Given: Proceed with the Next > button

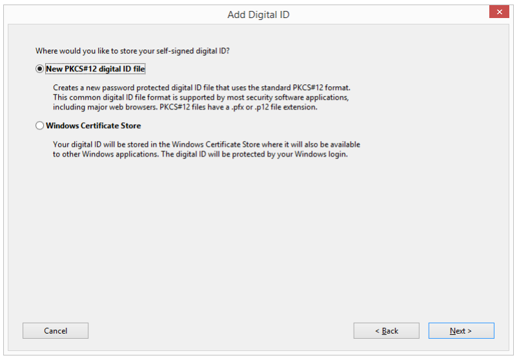Looking at the screenshot, I should pos(461,330).
